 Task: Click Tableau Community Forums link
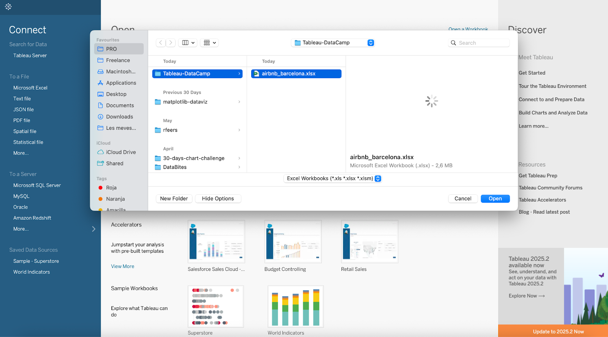pos(551,188)
